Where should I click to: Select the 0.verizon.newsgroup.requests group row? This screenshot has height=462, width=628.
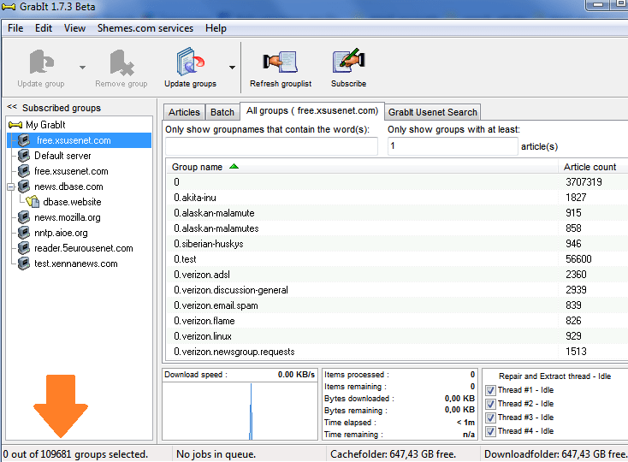pyautogui.click(x=397, y=352)
